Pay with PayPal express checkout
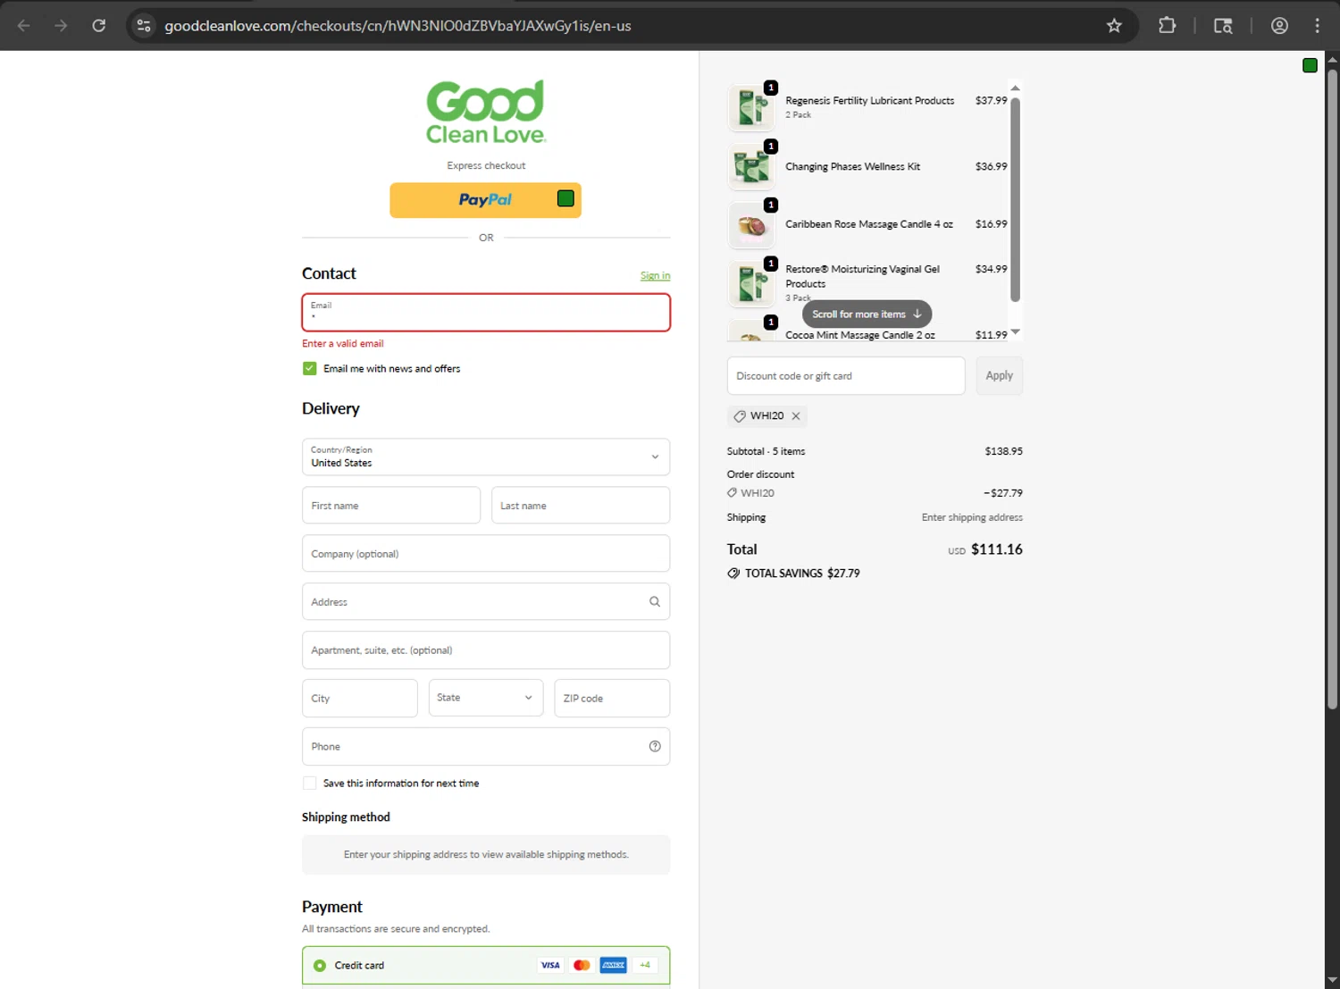This screenshot has width=1340, height=989. 486,200
